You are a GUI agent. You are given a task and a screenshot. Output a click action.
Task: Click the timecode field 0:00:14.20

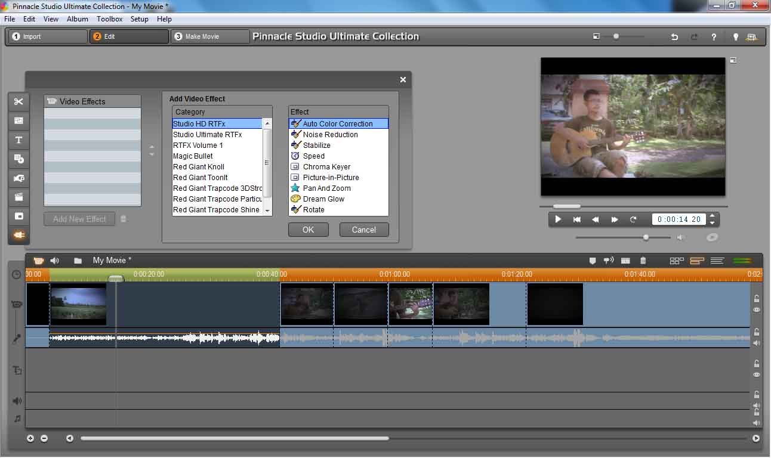[679, 219]
